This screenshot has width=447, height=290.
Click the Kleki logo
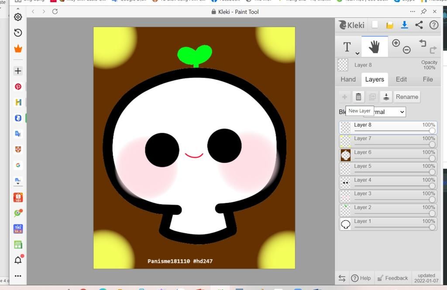[x=351, y=25]
